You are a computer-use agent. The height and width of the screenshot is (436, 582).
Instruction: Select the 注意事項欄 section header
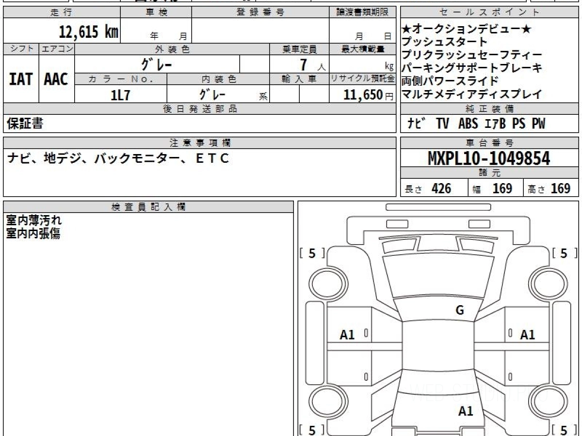point(200,143)
